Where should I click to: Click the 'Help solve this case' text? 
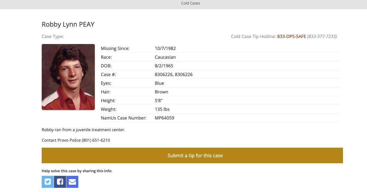click(x=77, y=171)
